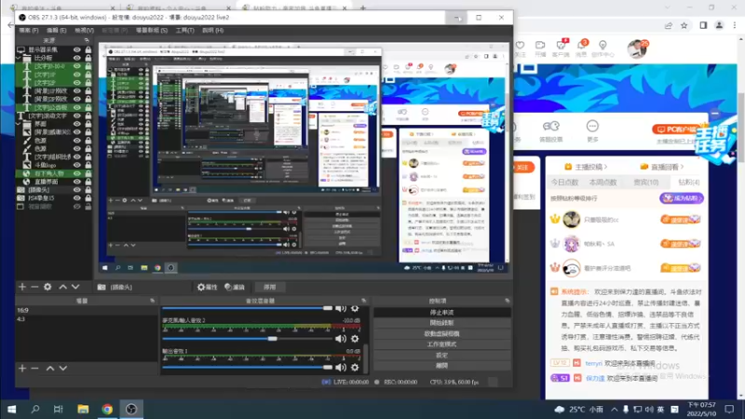Start the virtual camera with 啟動虛擬相機

441,334
